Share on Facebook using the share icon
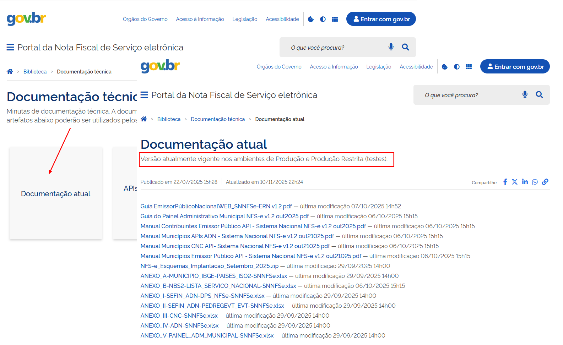Image resolution: width=563 pixels, height=345 pixels. 505,182
